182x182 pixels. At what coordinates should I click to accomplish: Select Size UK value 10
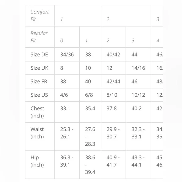point(88,68)
